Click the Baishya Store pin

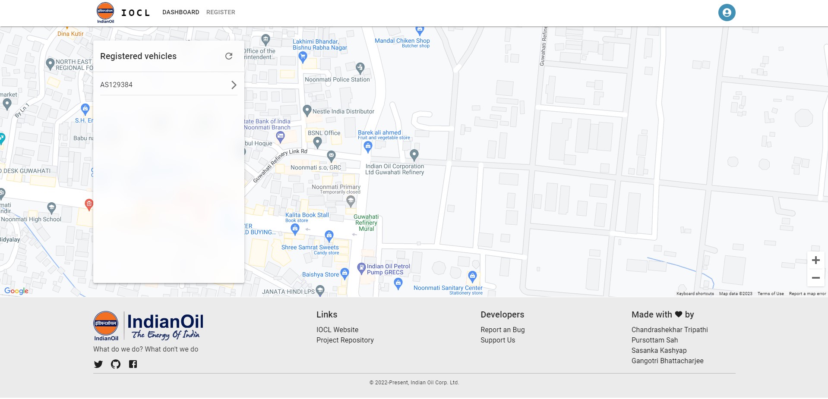coord(344,273)
